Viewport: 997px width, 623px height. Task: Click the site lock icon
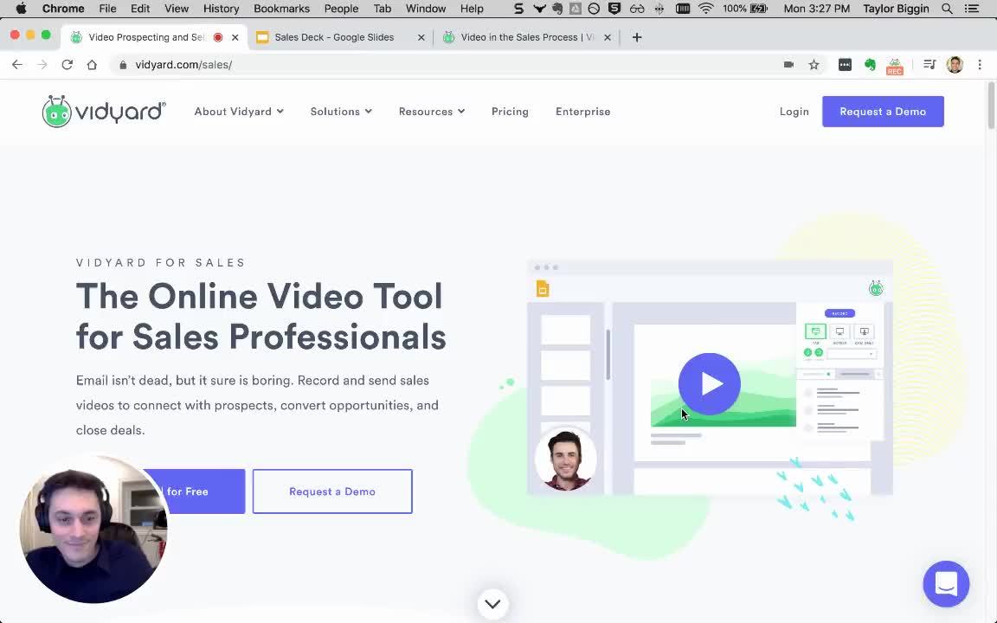coord(124,65)
